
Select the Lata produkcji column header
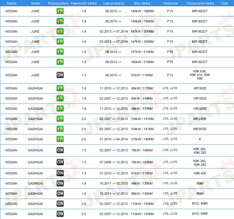pyautogui.click(x=113, y=3)
